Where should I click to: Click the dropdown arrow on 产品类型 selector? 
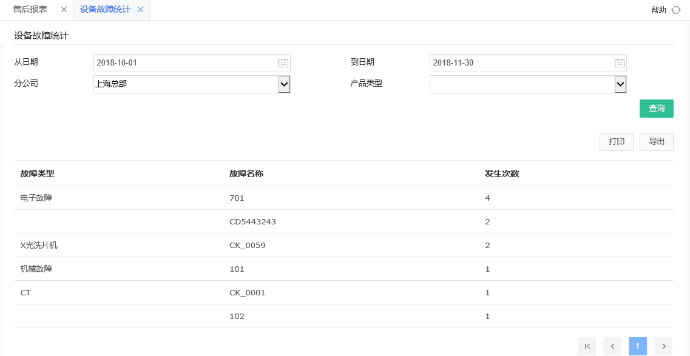click(x=619, y=84)
